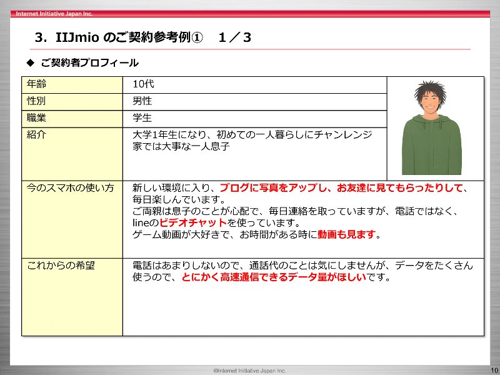Select the '性別' label cell

pos(72,102)
